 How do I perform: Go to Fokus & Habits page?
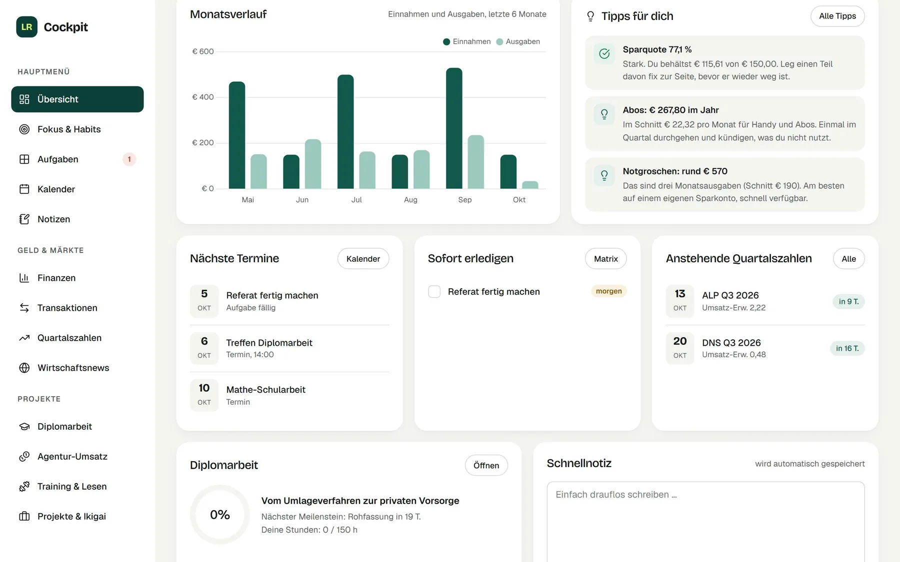click(x=77, y=129)
